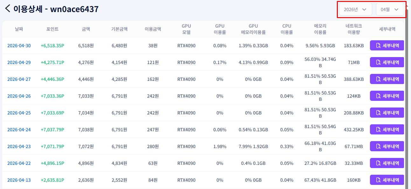Screen dimensions: 411x189
Task: Click the 날짜 column header
Action: (19, 29)
